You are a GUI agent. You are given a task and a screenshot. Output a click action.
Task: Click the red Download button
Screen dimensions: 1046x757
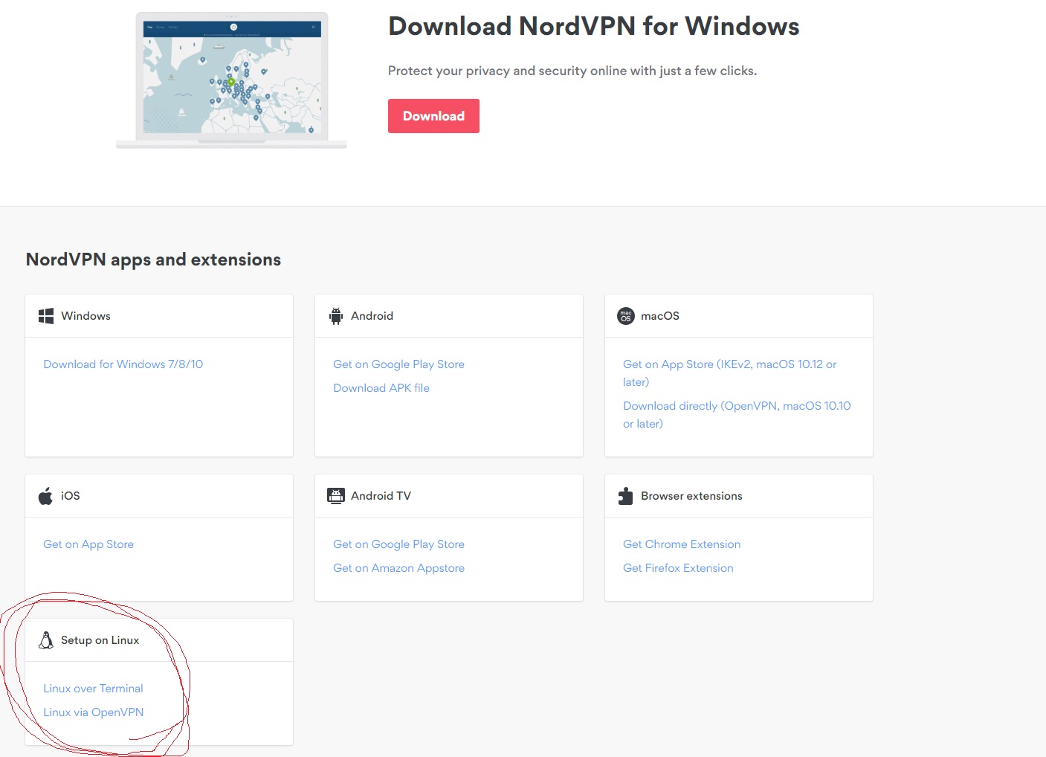433,116
